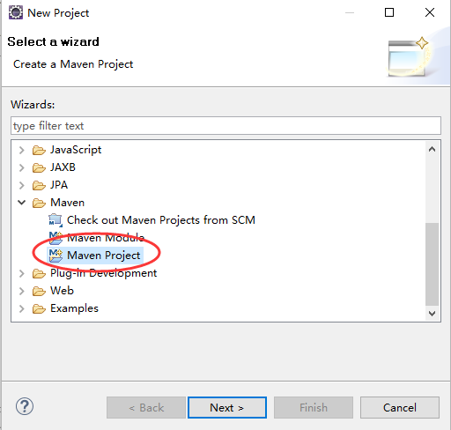This screenshot has width=451, height=430.
Task: Click the wizard list scroll up arrow
Action: (x=432, y=149)
